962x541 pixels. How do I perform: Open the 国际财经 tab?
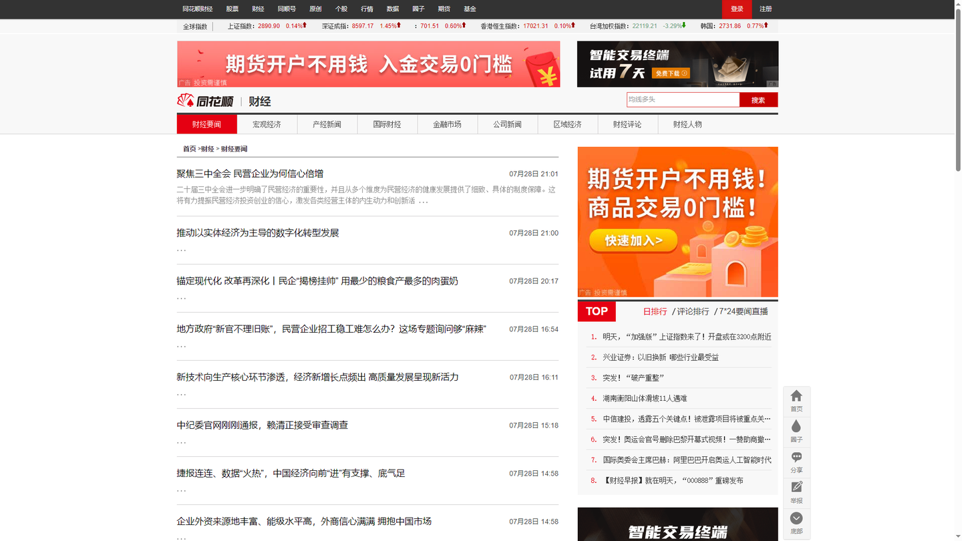pos(387,124)
